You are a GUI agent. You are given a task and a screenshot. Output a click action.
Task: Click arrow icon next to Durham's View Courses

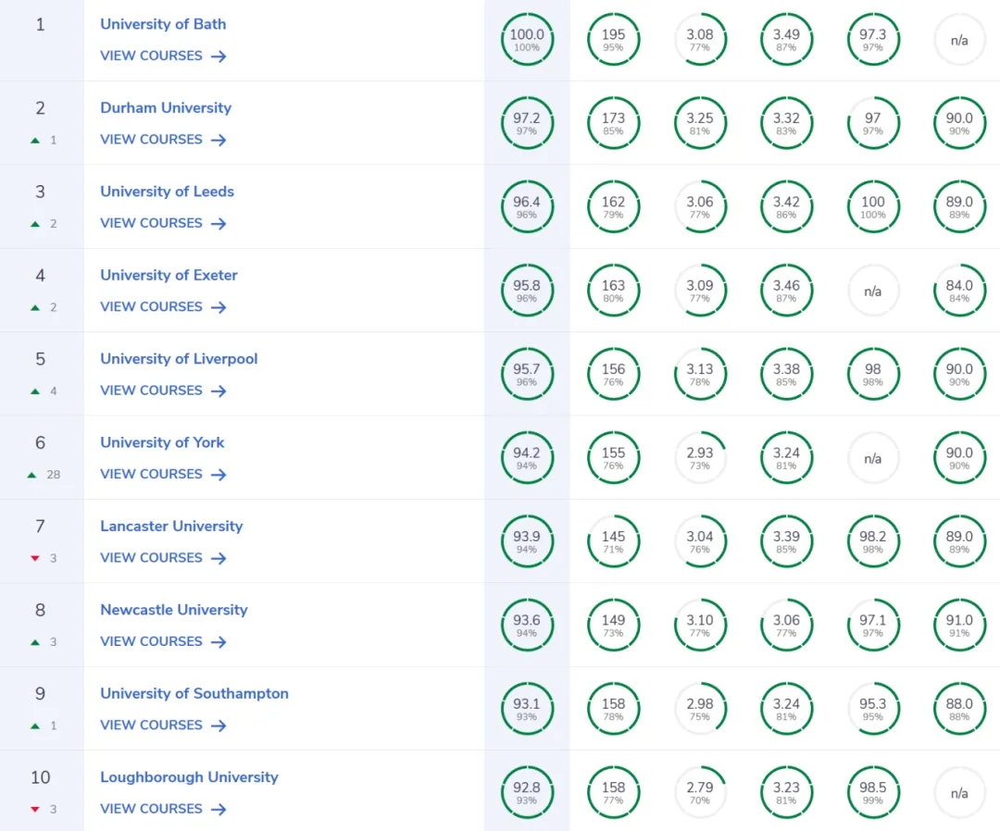[x=219, y=140]
